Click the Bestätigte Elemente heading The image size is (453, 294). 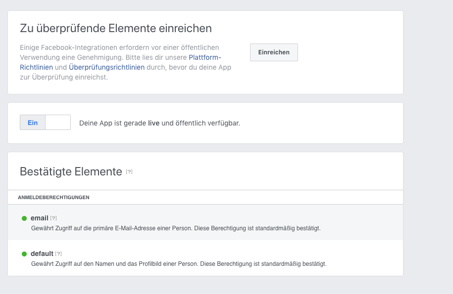coord(71,171)
